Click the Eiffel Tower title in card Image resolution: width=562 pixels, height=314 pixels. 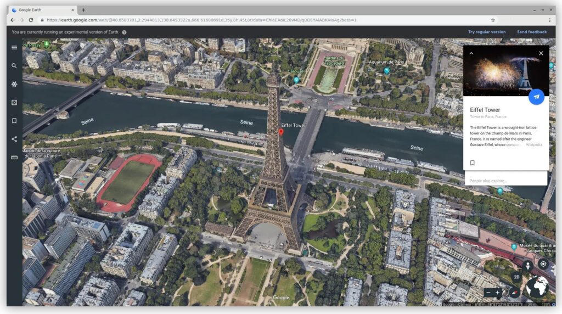(x=485, y=110)
